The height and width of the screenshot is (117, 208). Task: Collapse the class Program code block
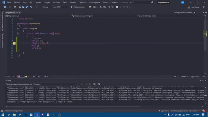18,29
